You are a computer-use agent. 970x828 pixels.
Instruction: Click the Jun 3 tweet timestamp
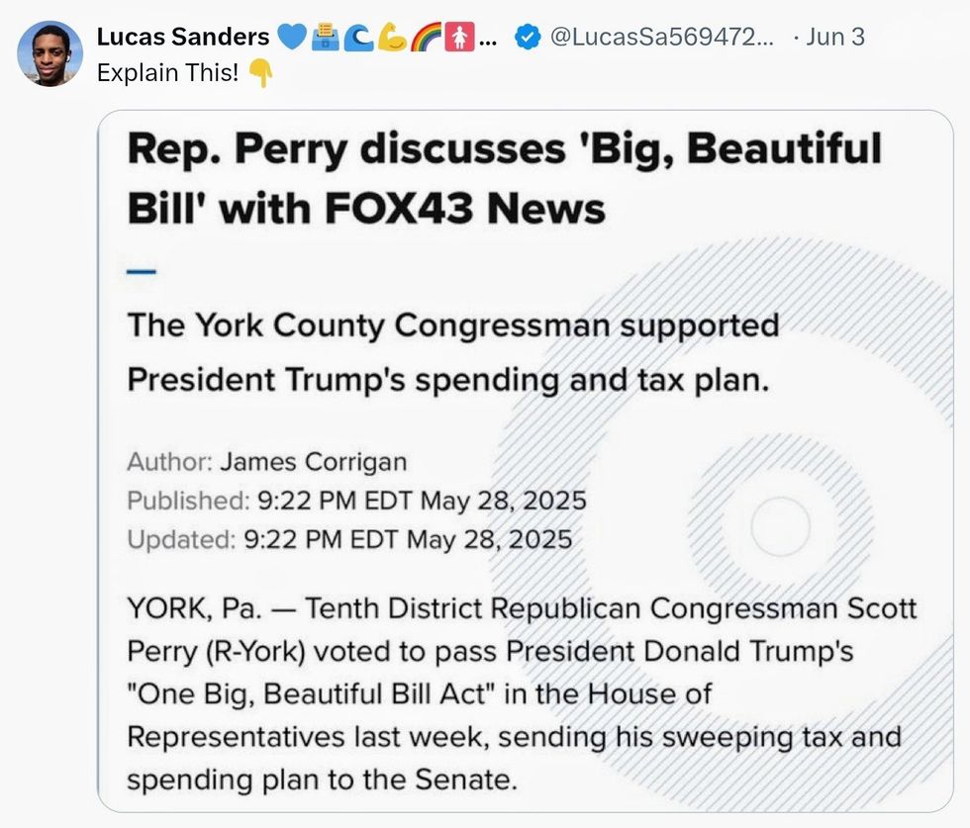(835, 38)
